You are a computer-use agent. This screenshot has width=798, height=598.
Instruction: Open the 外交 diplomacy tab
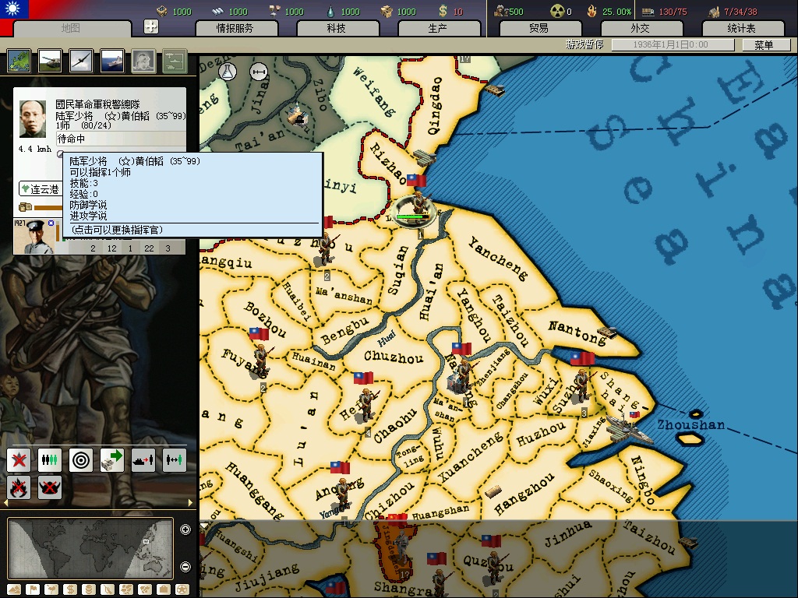(x=641, y=29)
